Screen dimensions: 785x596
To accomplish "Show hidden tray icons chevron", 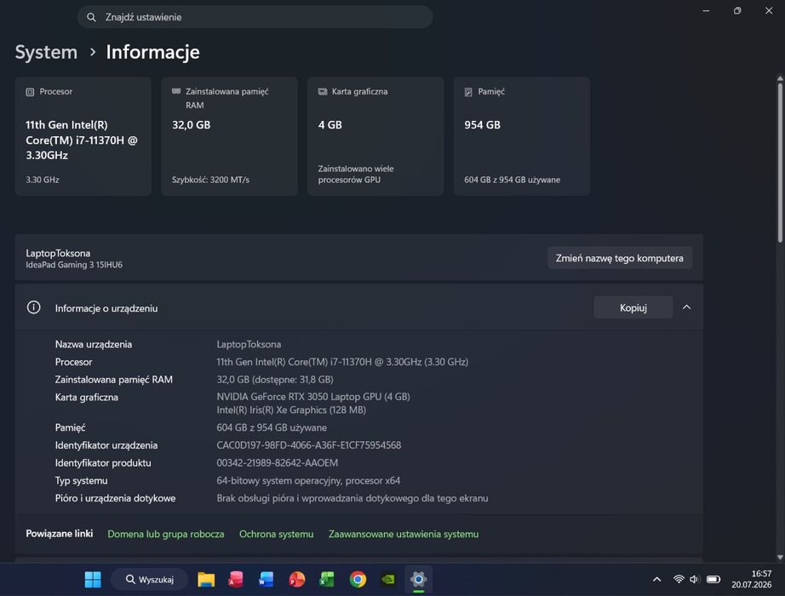I will 656,580.
